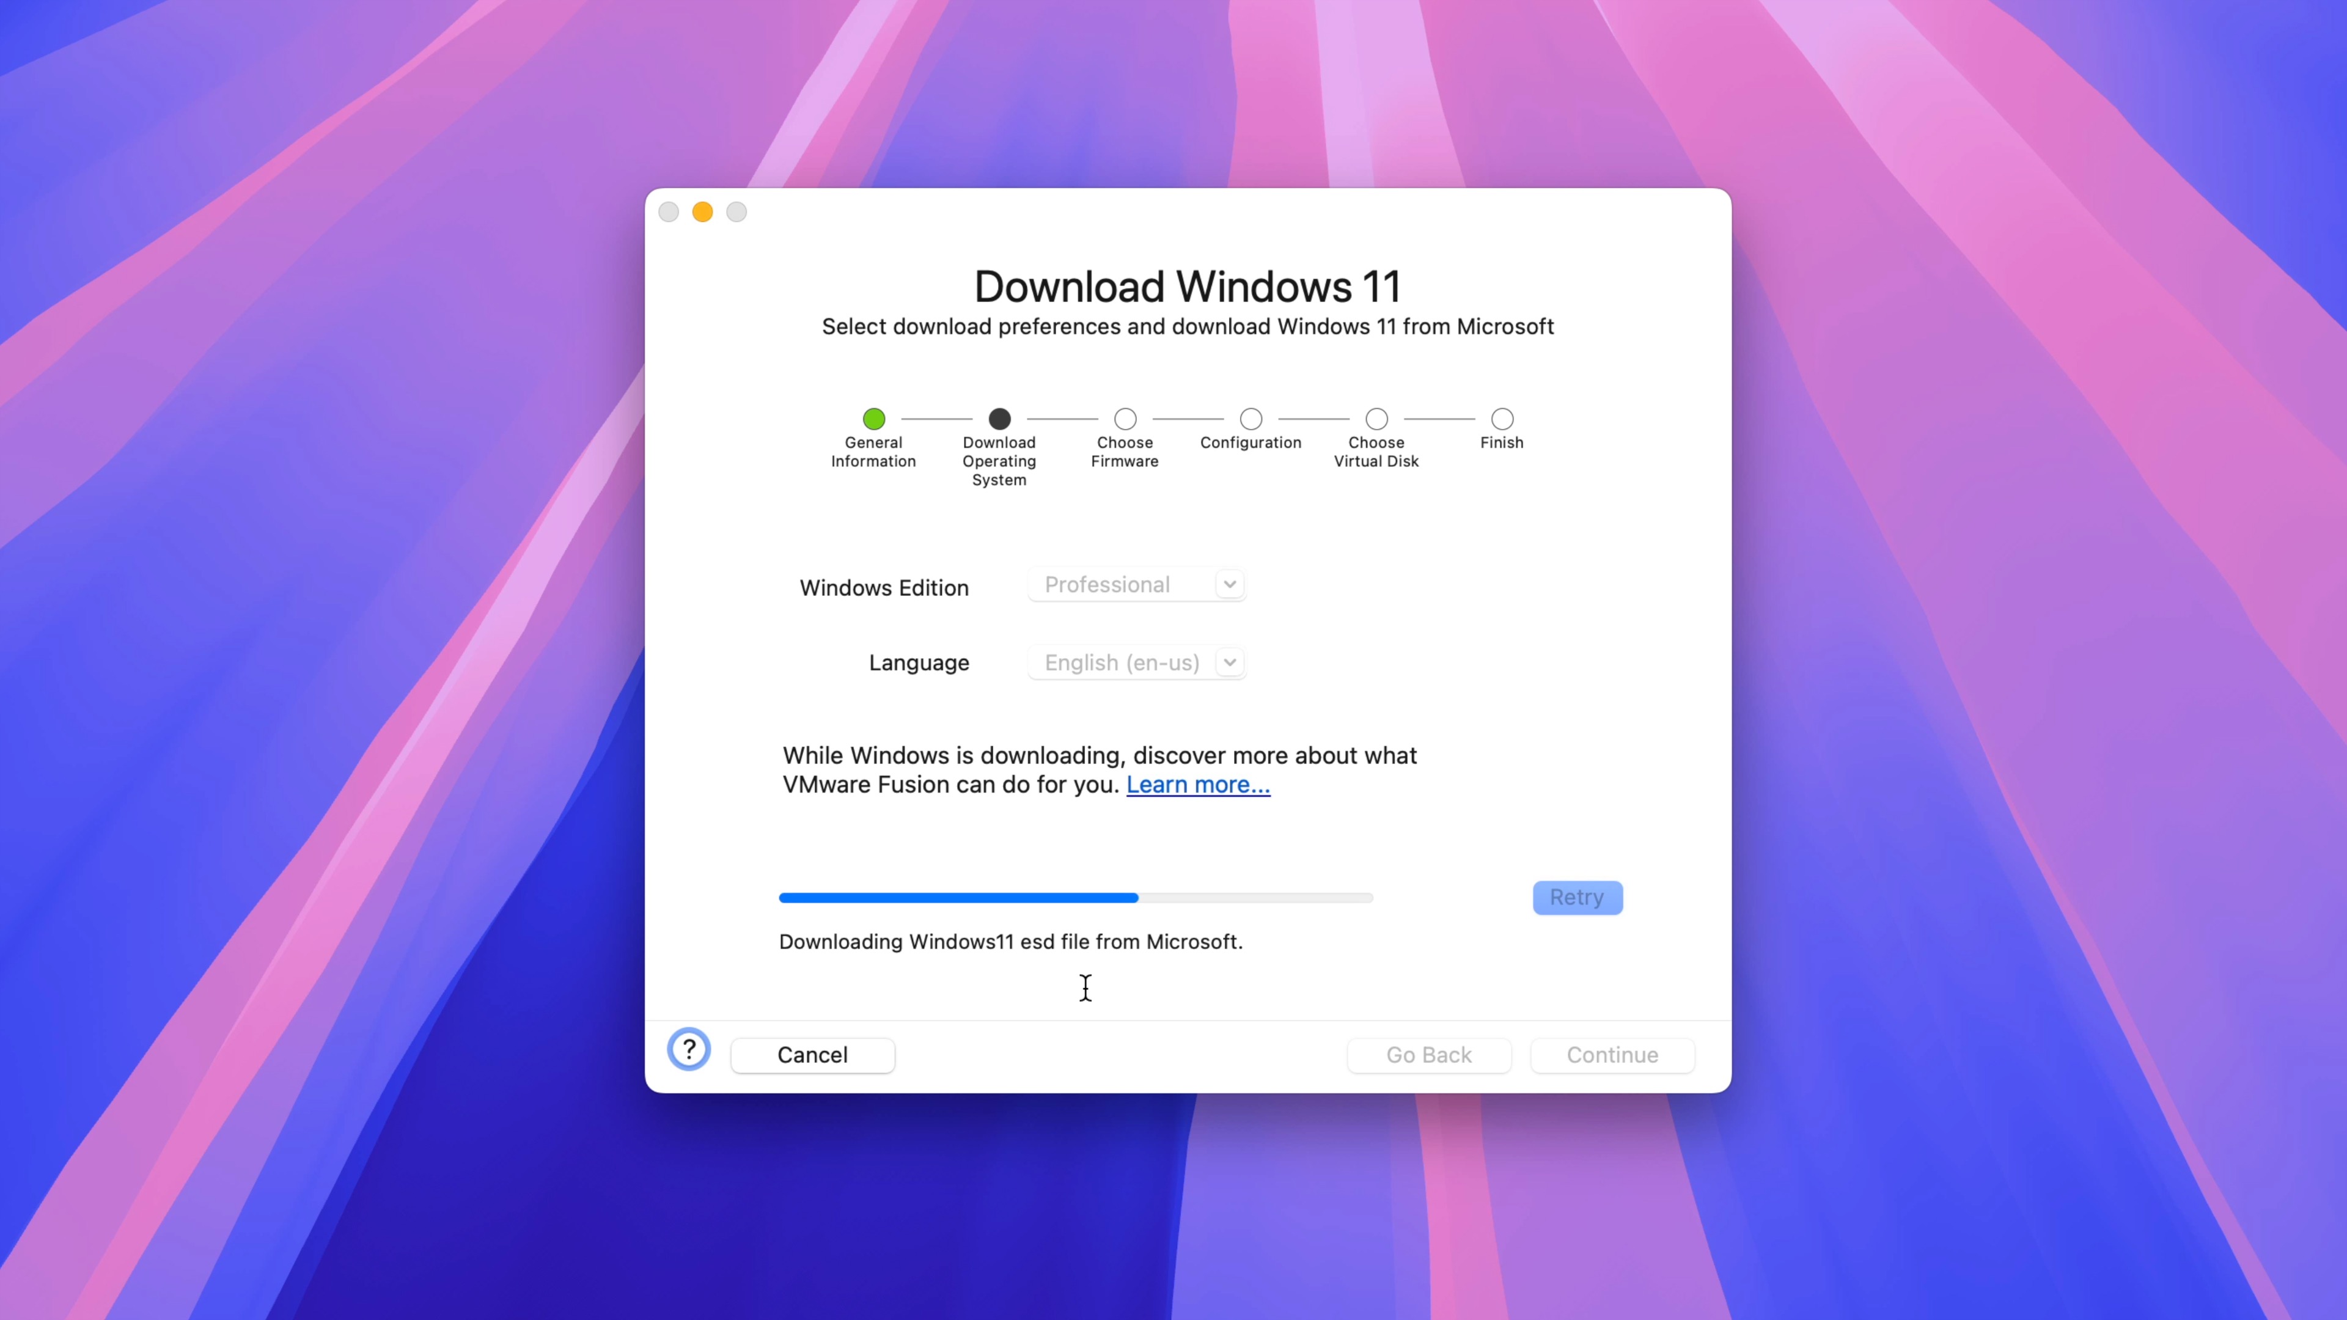Click the Cancel button

812,1054
